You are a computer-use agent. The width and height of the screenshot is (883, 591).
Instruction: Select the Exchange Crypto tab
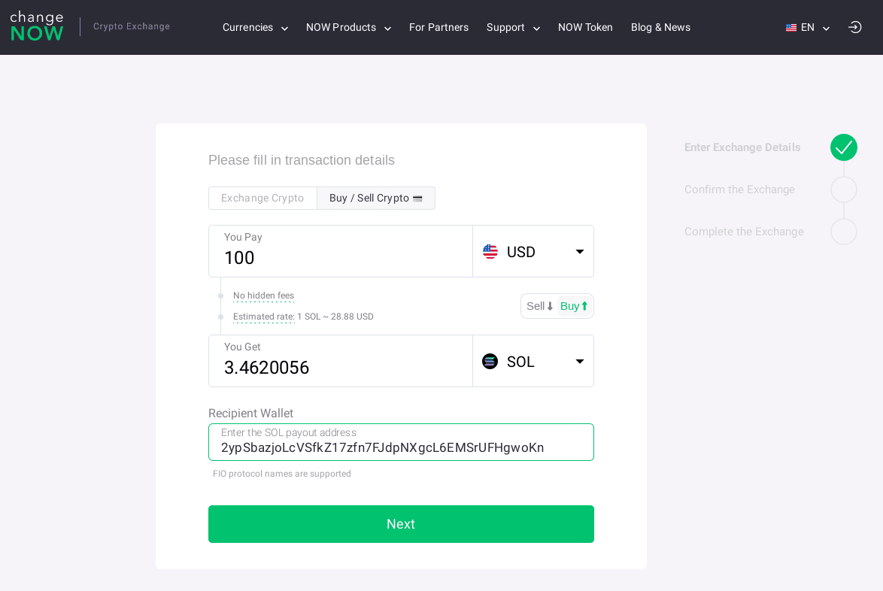tap(262, 199)
